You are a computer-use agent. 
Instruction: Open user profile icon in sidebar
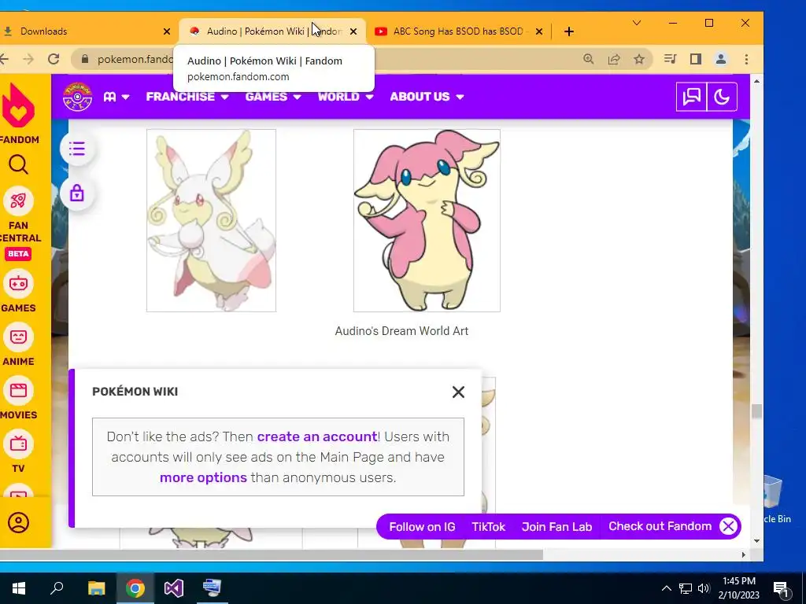[19, 523]
